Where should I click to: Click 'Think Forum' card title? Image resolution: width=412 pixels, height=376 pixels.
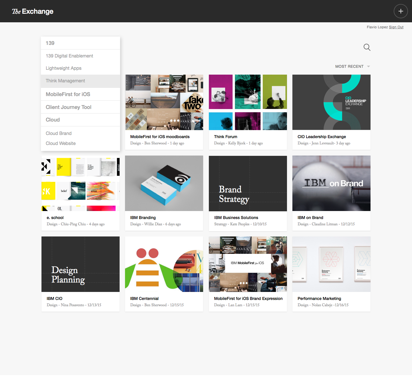[x=226, y=137]
